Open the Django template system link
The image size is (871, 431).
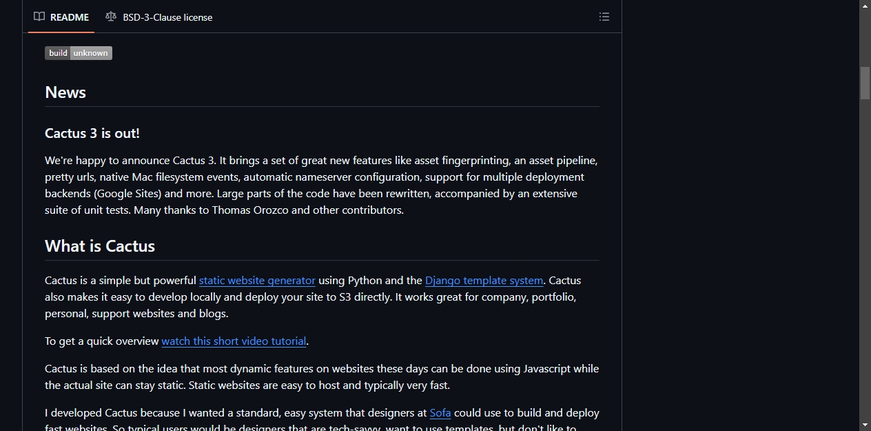tap(484, 280)
